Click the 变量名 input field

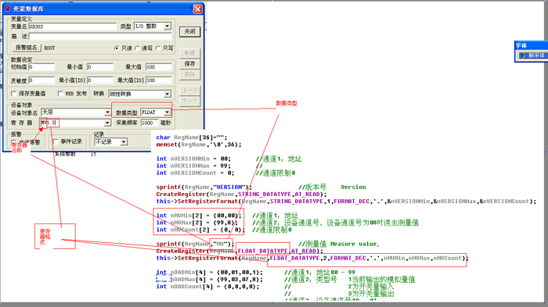point(72,27)
